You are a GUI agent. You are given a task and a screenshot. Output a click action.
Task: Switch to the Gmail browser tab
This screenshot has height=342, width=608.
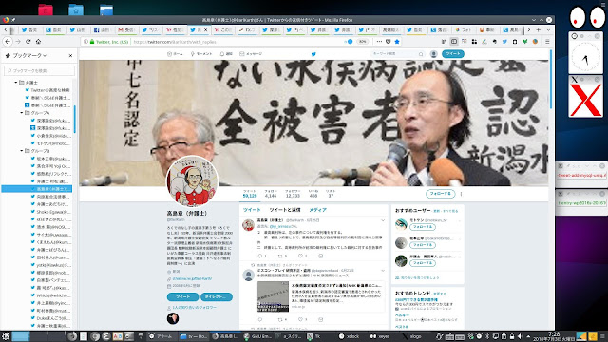click(126, 29)
